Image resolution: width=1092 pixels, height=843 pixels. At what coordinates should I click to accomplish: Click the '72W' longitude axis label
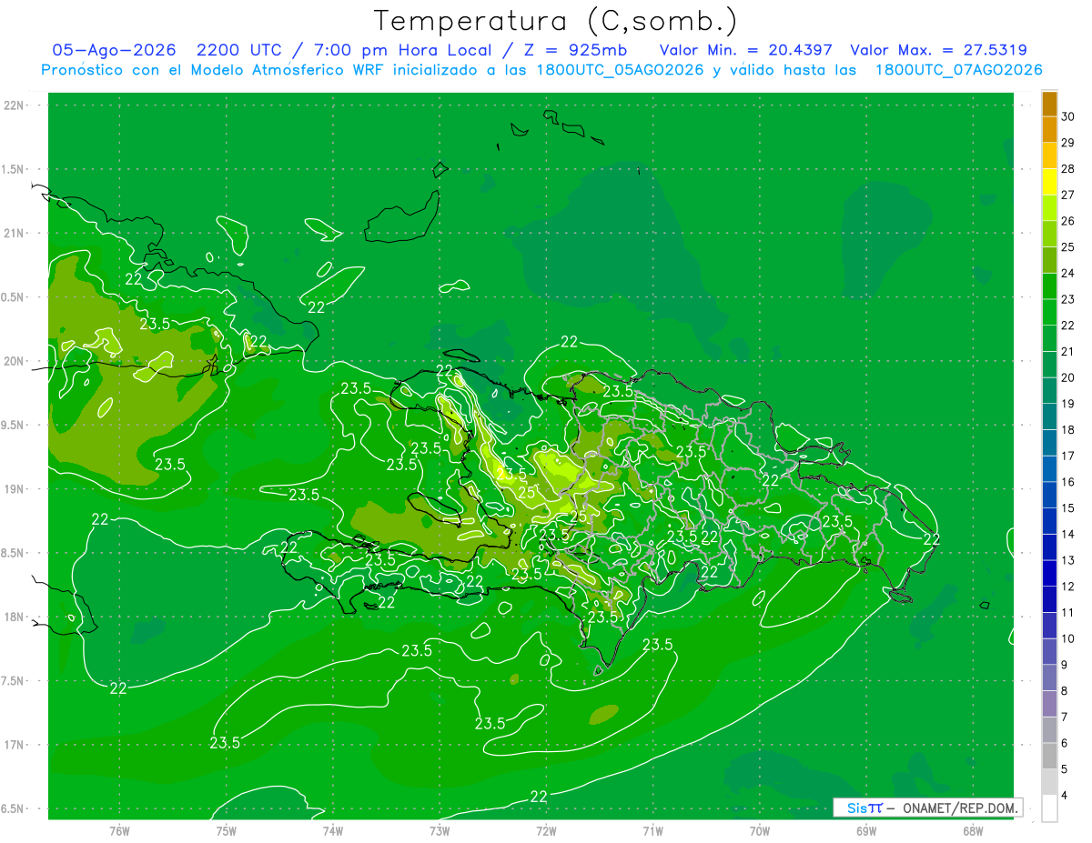click(x=546, y=830)
